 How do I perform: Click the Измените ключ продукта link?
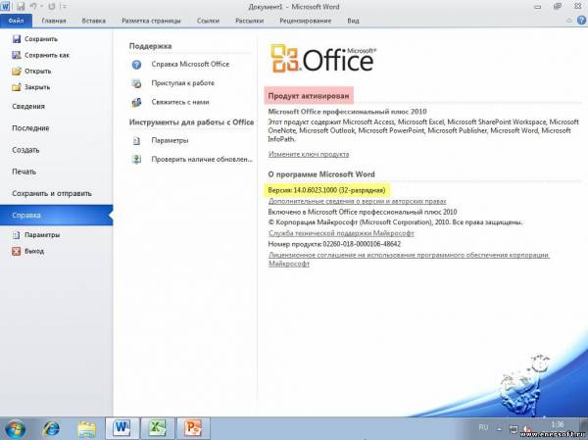pyautogui.click(x=309, y=154)
